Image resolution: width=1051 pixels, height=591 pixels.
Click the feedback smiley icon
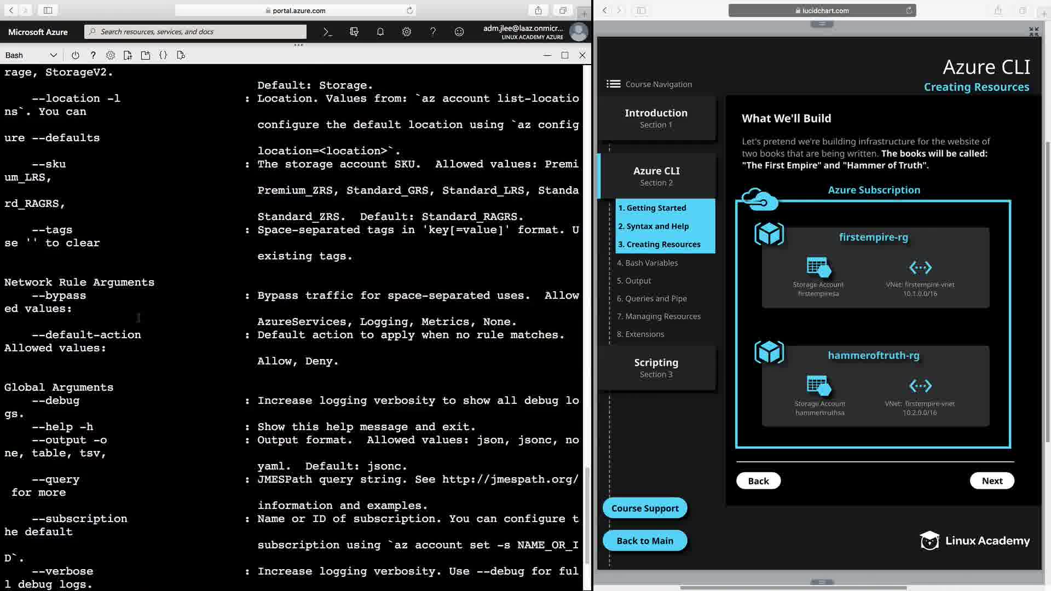[459, 32]
